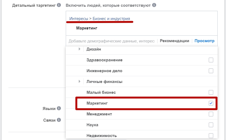
Task: Enable the Малый бизнес checkbox
Action: (x=211, y=92)
